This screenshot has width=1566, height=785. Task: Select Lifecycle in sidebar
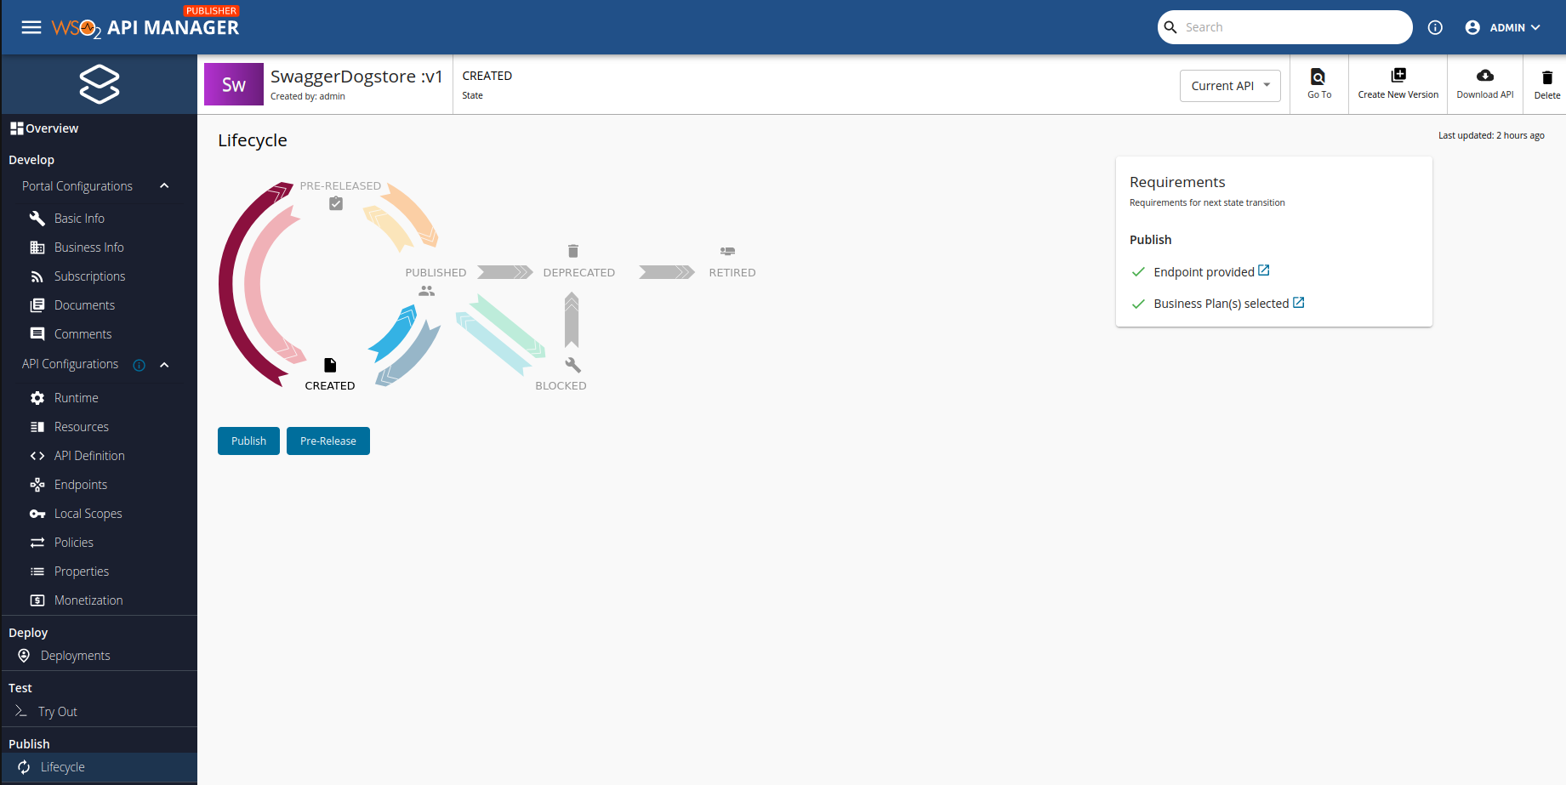99,767
